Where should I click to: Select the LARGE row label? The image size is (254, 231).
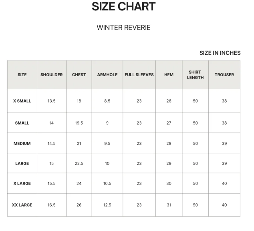coord(22,163)
